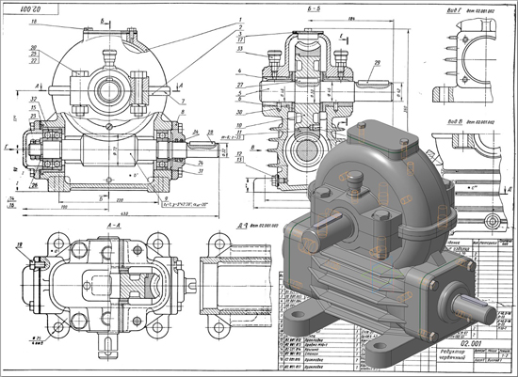Click the dimension value "184"
This screenshot has width=518, height=377.
coord(351,19)
